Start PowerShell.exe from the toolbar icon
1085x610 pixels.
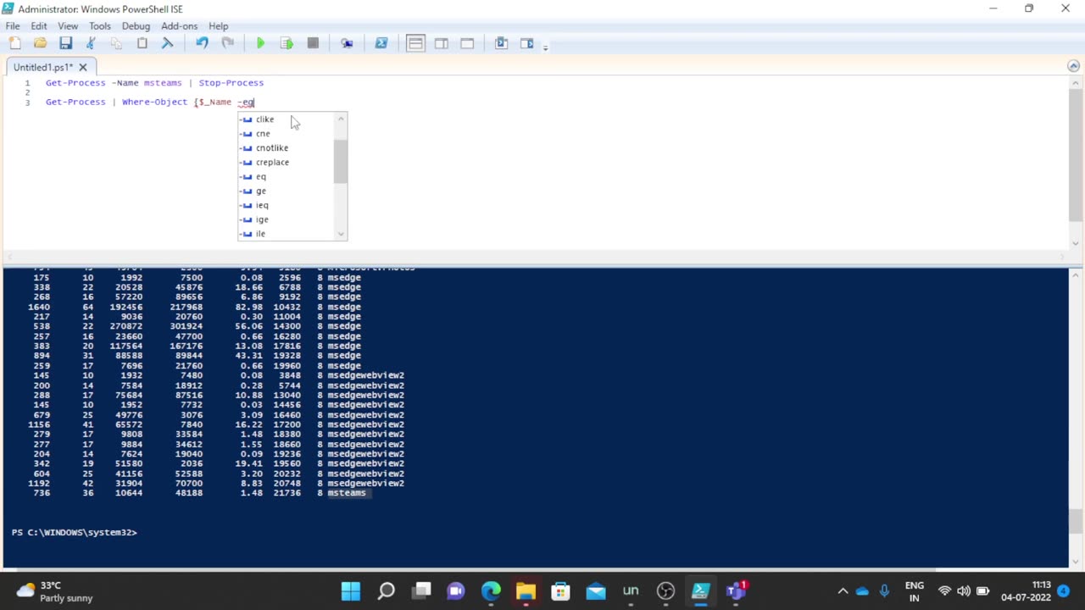[x=381, y=43]
